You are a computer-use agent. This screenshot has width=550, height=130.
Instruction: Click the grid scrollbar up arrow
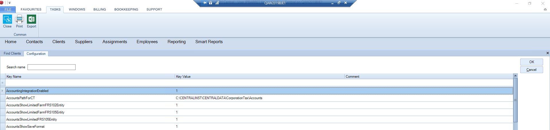(515, 76)
